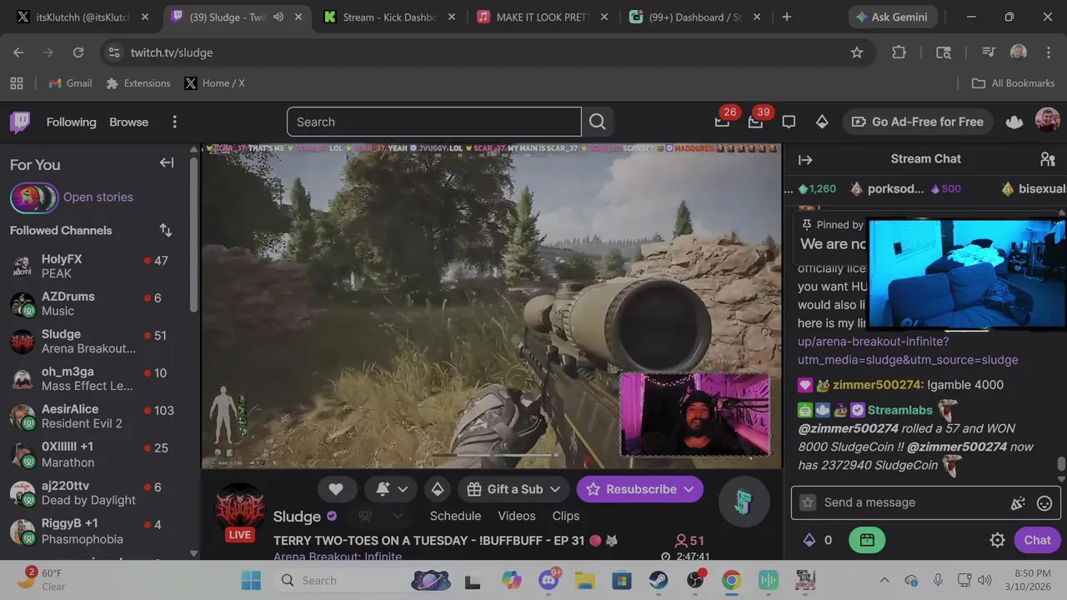Collapse the Stream Chat panel
This screenshot has height=600, width=1067.
[805, 159]
